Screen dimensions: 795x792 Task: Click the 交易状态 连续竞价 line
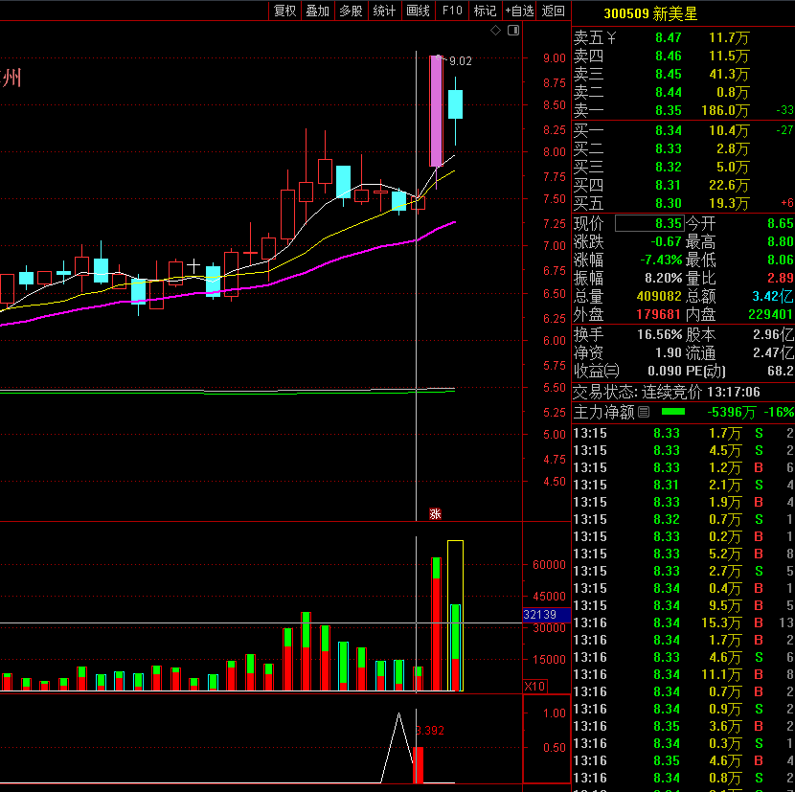click(667, 392)
